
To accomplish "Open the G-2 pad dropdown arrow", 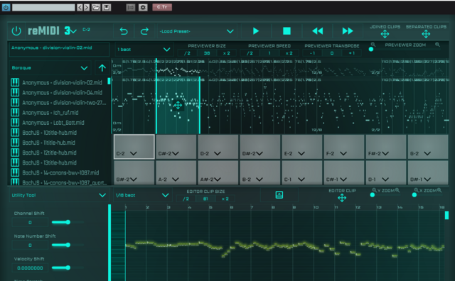I will [x=427, y=153].
